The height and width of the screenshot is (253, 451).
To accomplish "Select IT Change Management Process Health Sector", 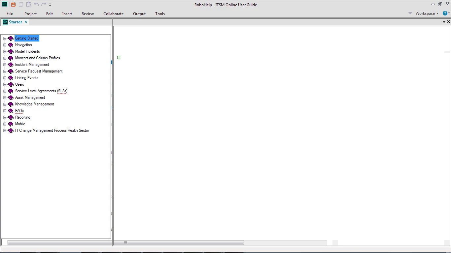I will click(52, 130).
